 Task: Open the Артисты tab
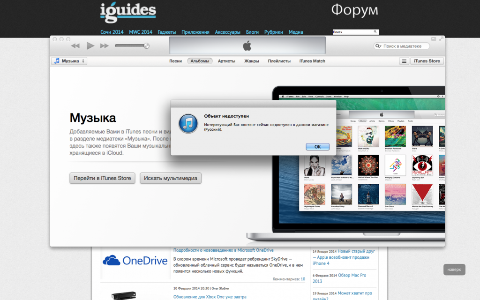[x=226, y=61]
